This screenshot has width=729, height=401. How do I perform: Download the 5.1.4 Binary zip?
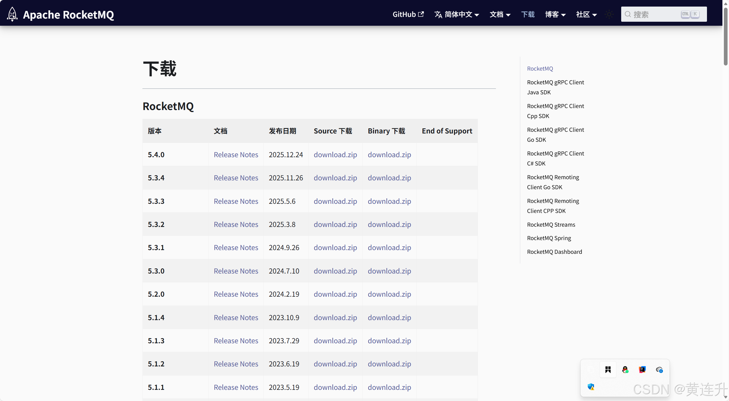(389, 318)
